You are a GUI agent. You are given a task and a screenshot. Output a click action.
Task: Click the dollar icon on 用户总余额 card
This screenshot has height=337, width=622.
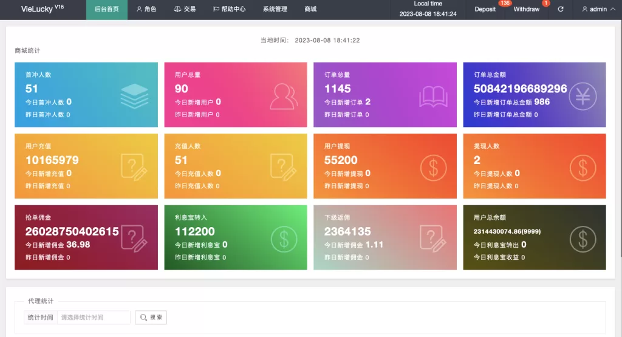583,238
